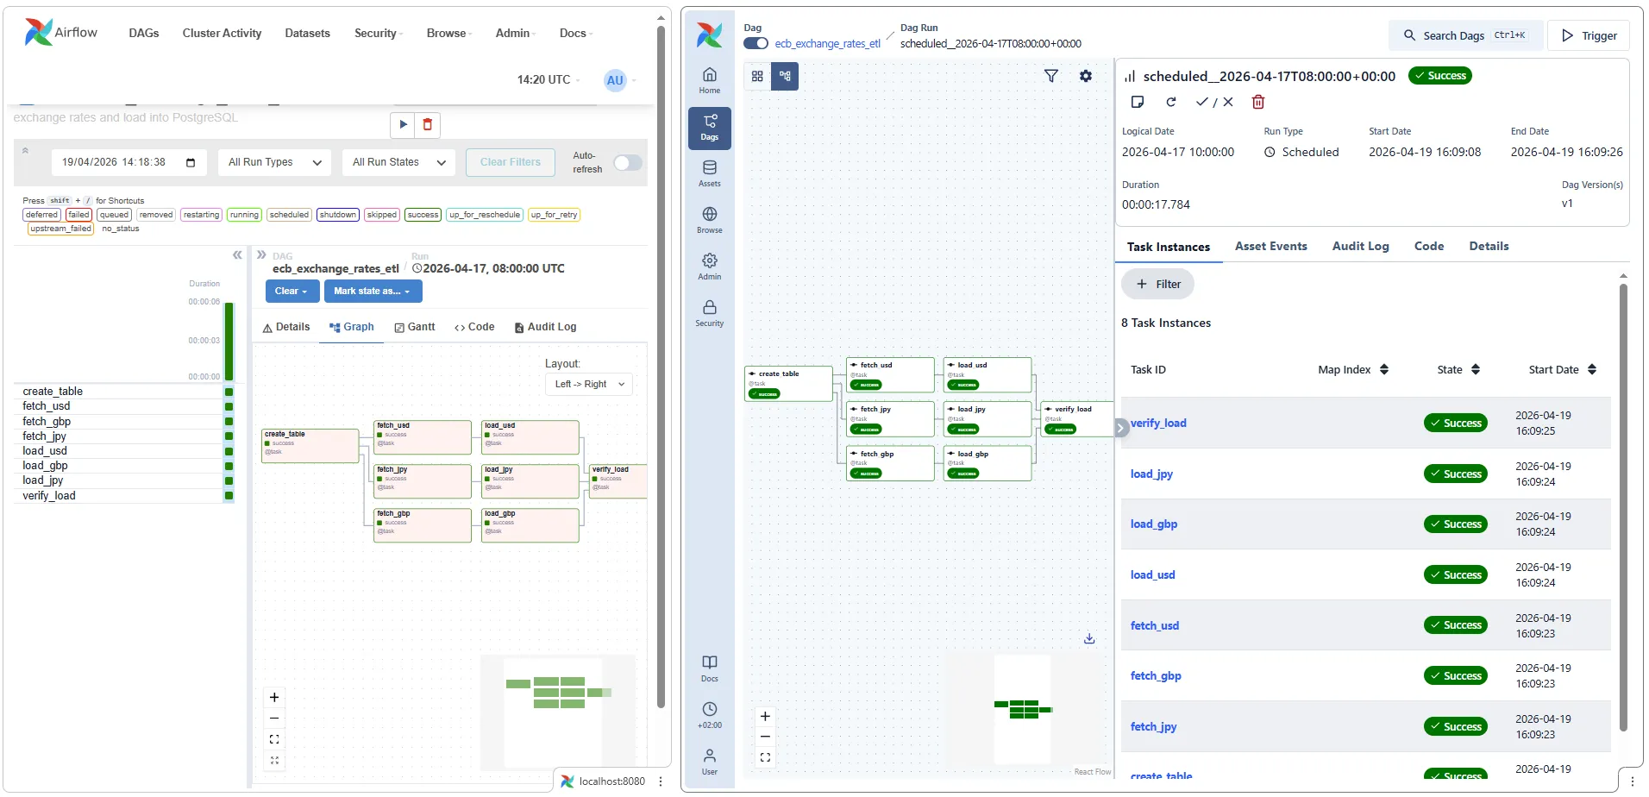This screenshot has height=797, width=1649.
Task: Click the Trigger button
Action: [1587, 35]
